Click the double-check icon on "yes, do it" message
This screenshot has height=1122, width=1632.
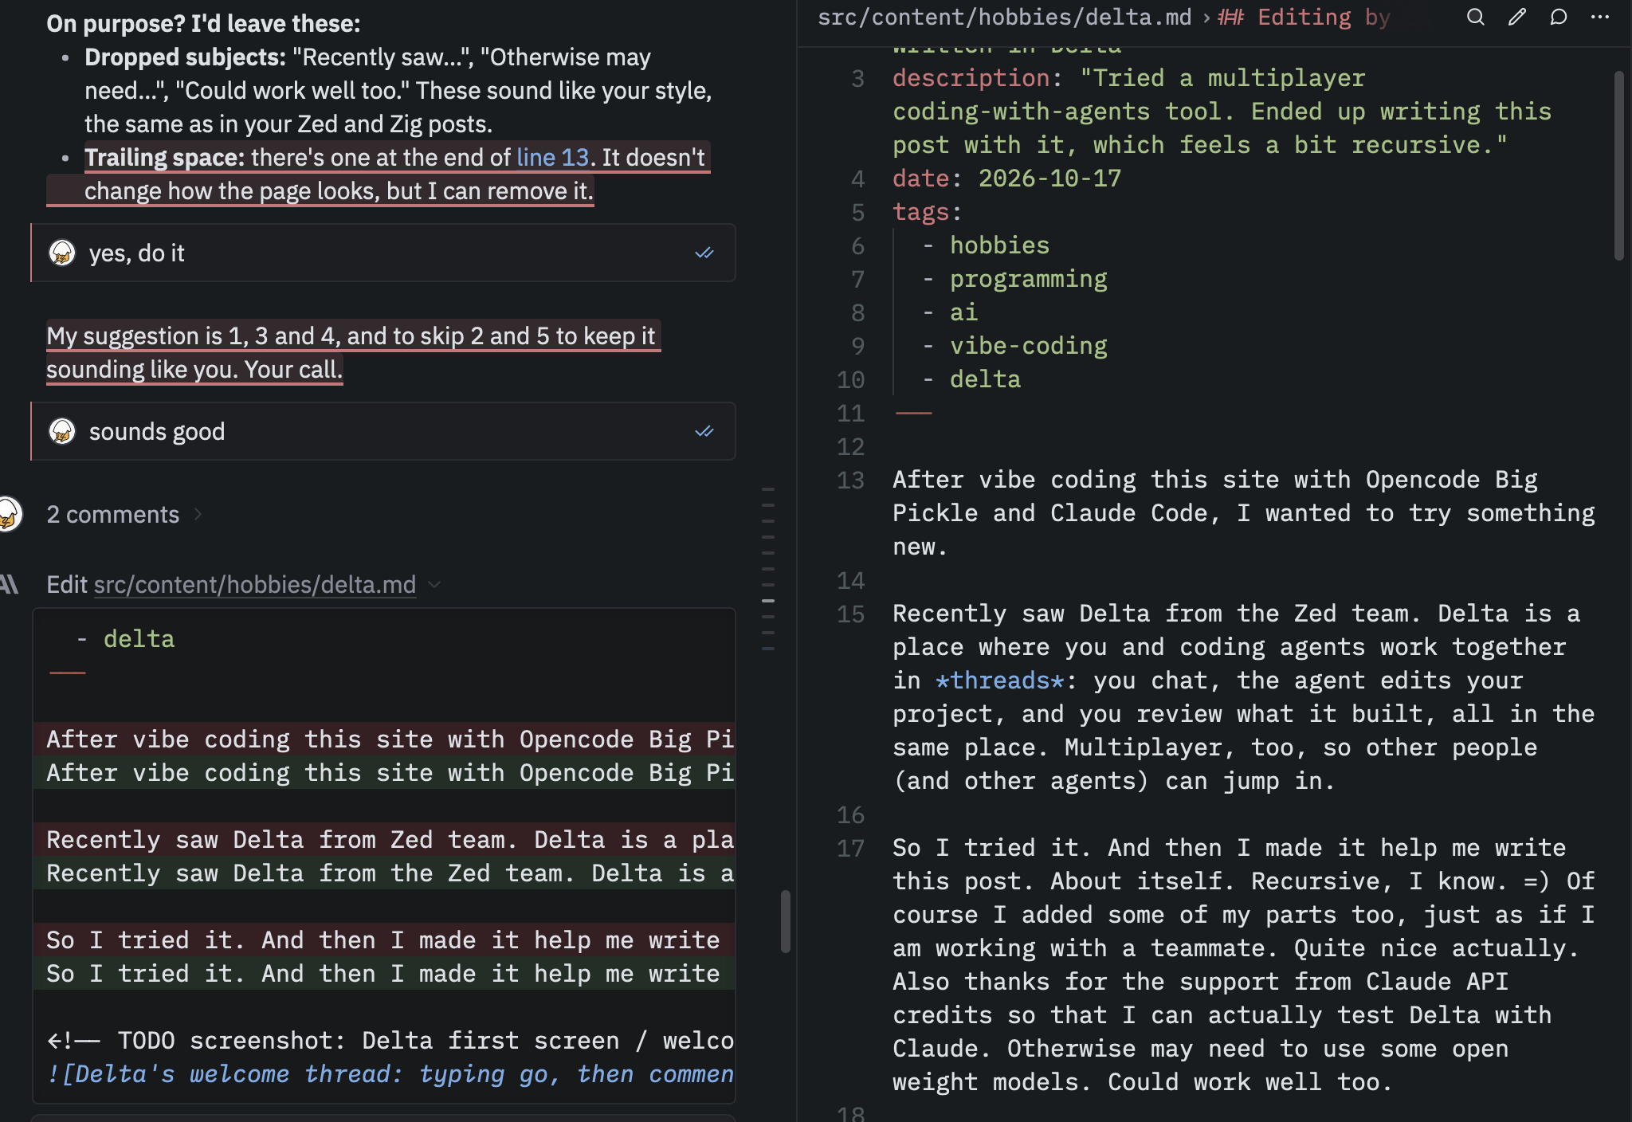tap(704, 253)
